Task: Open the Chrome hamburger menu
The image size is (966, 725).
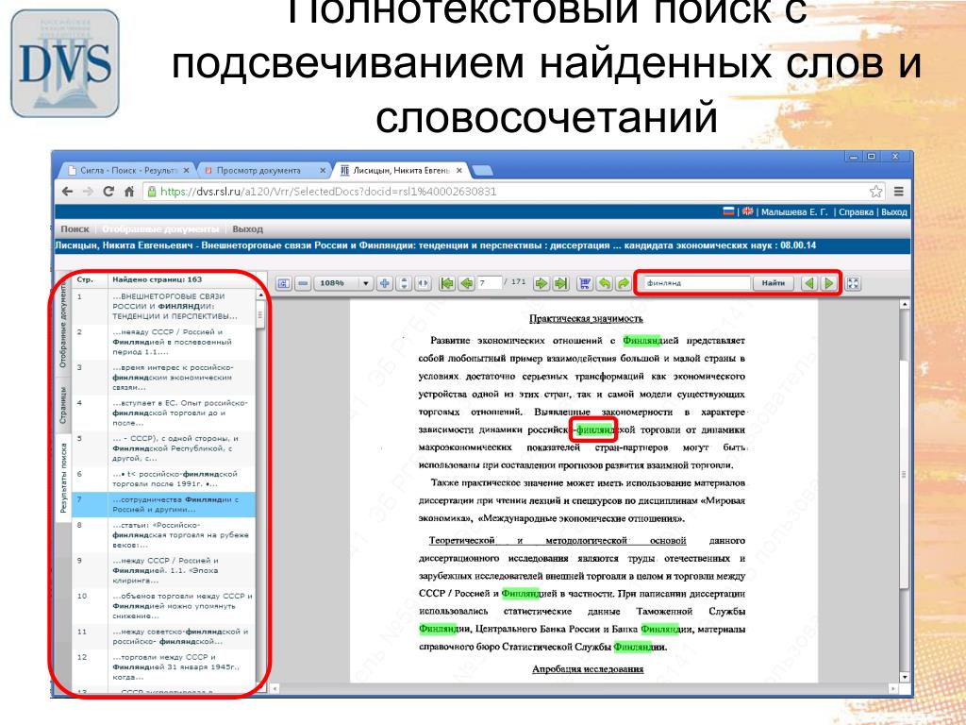Action: tap(899, 192)
